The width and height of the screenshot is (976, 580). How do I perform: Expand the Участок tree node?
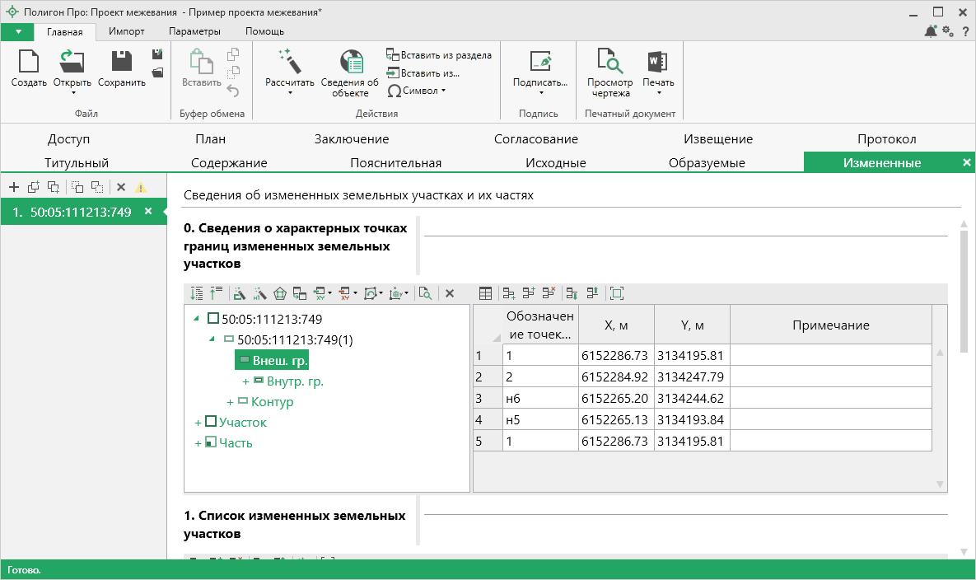point(198,423)
